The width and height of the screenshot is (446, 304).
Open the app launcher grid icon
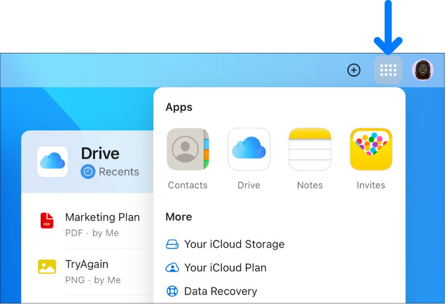coord(388,70)
